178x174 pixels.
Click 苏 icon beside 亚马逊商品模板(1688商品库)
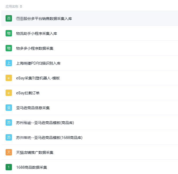(9, 137)
